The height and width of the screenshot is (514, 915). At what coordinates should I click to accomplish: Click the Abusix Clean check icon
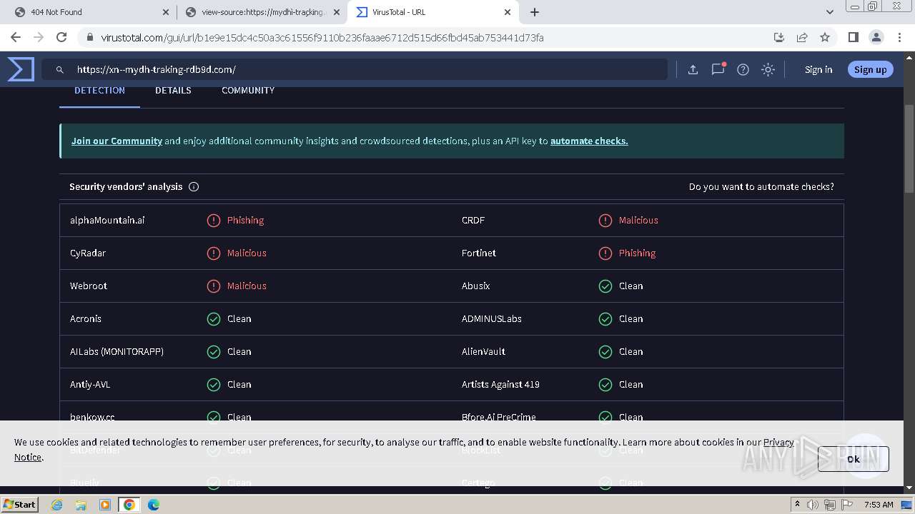pos(605,286)
